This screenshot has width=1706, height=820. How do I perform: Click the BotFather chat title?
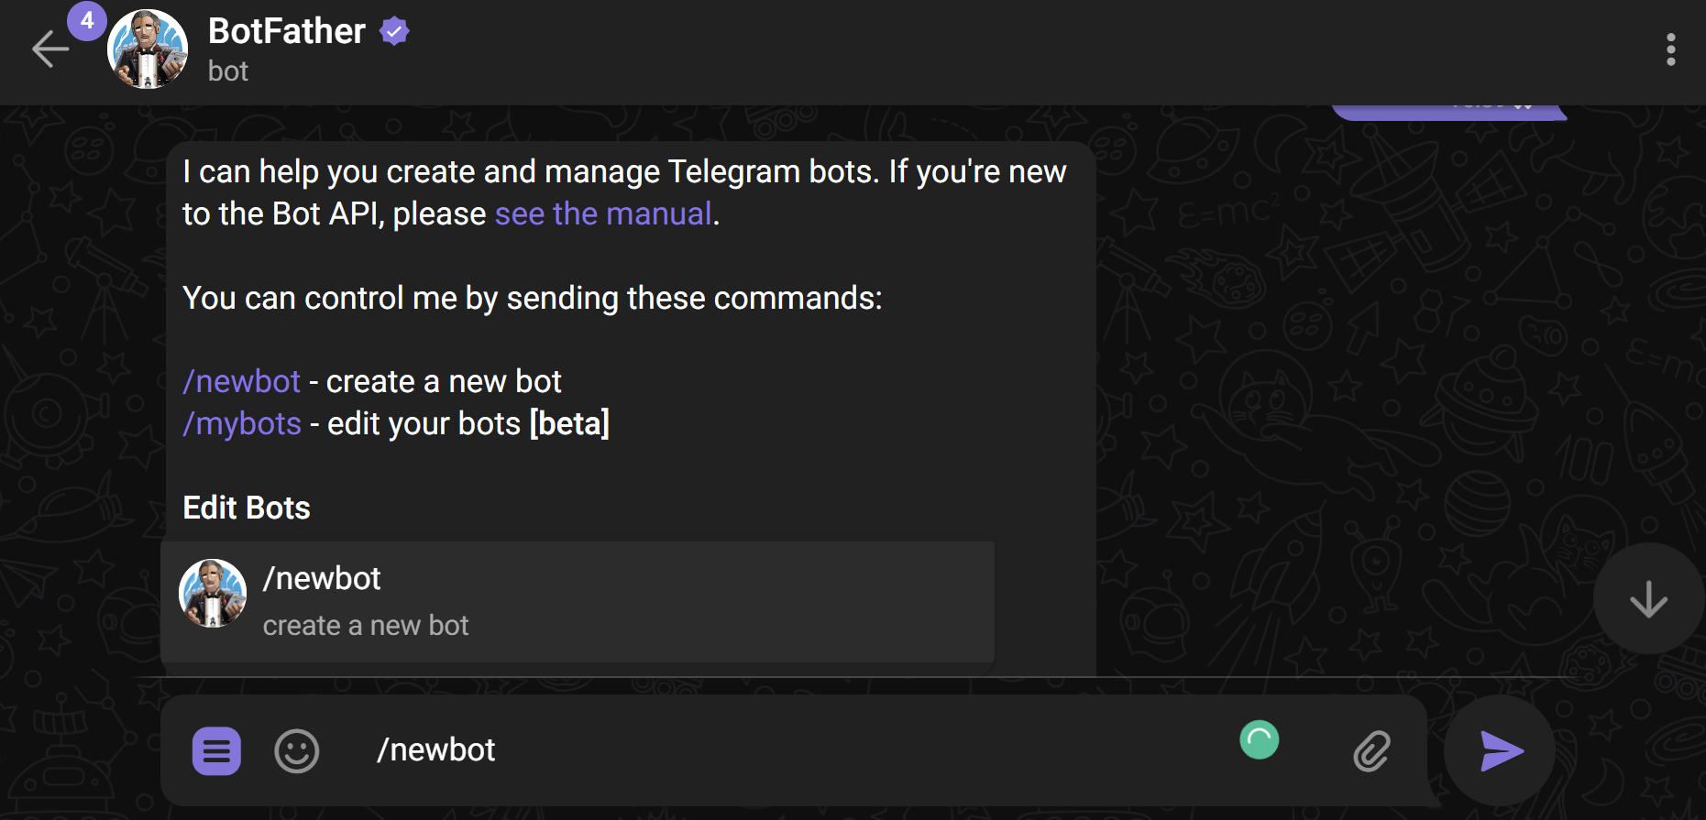click(286, 31)
